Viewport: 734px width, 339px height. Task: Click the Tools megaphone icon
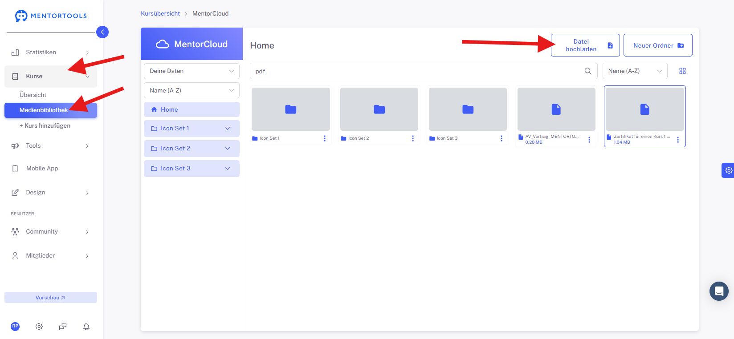click(x=15, y=146)
